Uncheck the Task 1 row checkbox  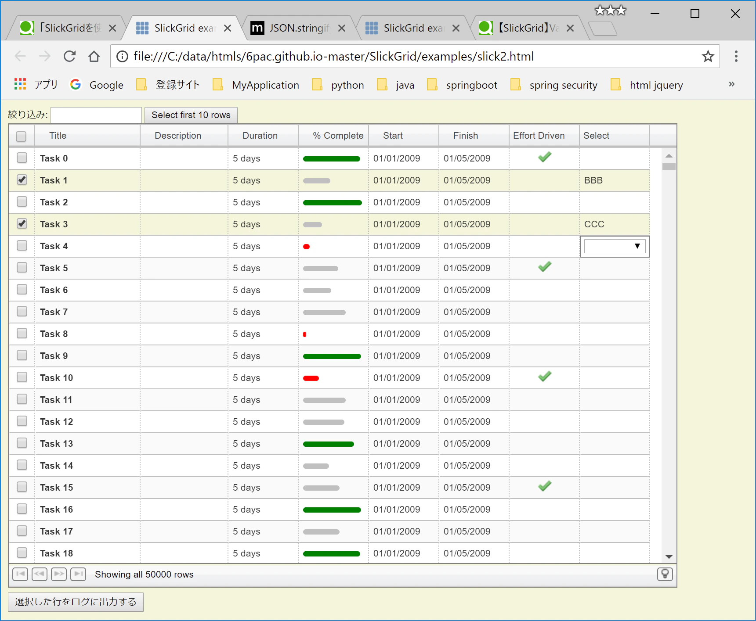[22, 179]
